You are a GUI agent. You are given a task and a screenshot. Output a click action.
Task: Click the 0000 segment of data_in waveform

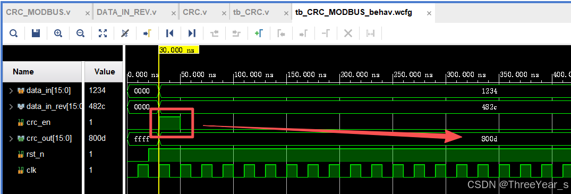click(142, 91)
